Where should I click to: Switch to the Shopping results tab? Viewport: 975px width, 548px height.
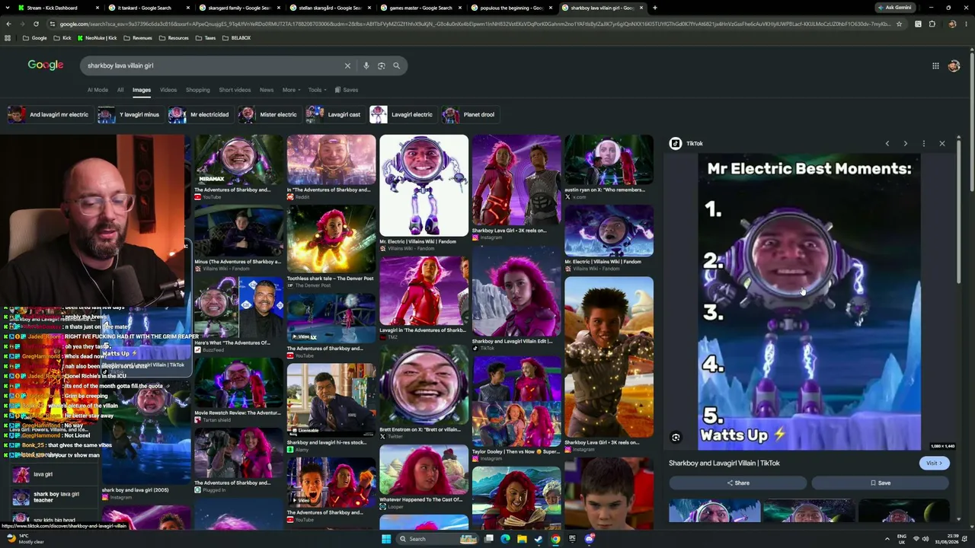tap(197, 90)
